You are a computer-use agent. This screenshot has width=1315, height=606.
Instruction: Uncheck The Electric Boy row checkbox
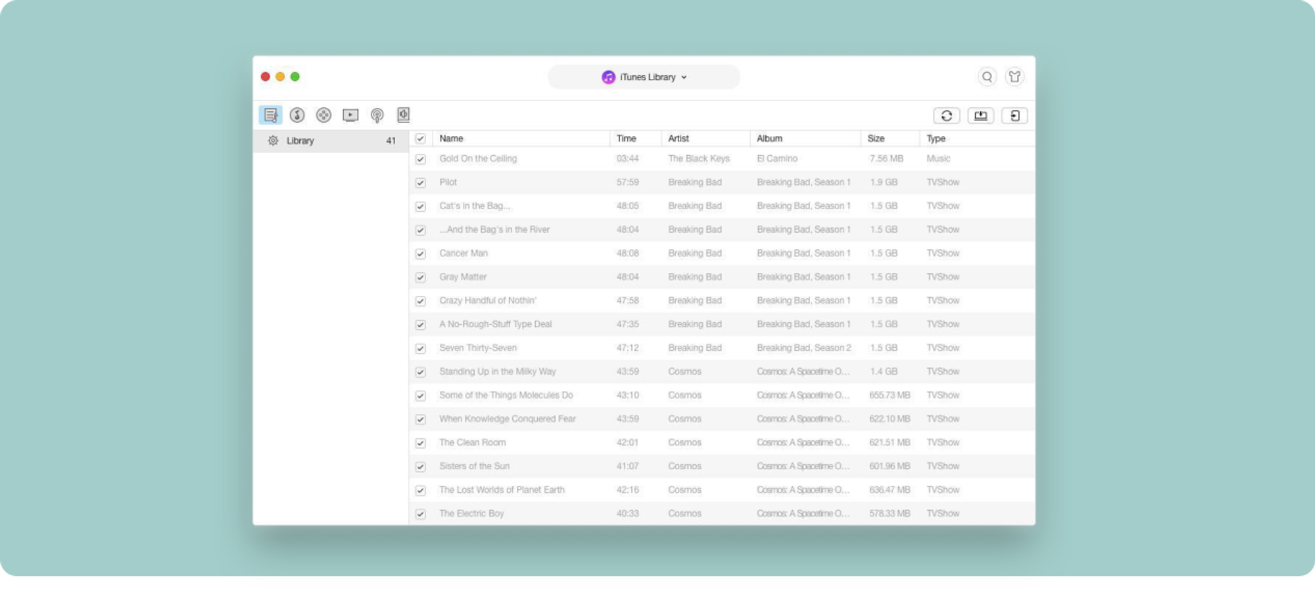click(x=420, y=514)
